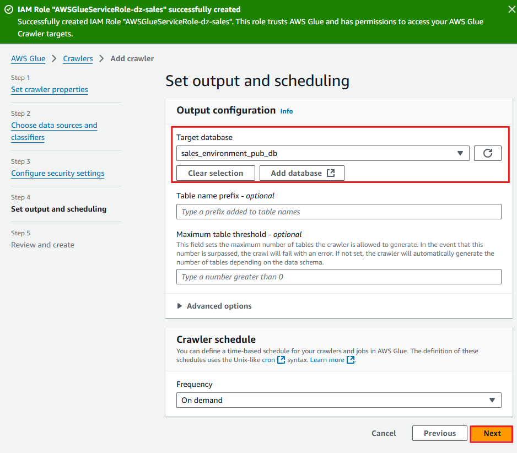Click the 'Crawler schedule' heading

[216, 339]
